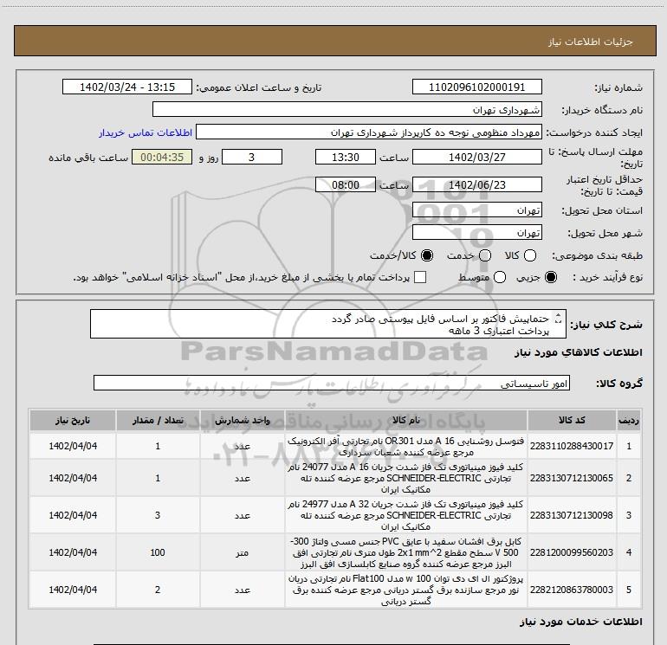Viewport: 667px width, 645px height.
Task: Click the واحد شمارش column header
Action: click(242, 420)
